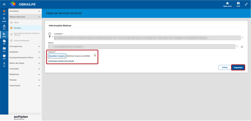Click the lightbulb hint icon beside Arquivo
The height and width of the screenshot is (121, 251).
(x=95, y=55)
